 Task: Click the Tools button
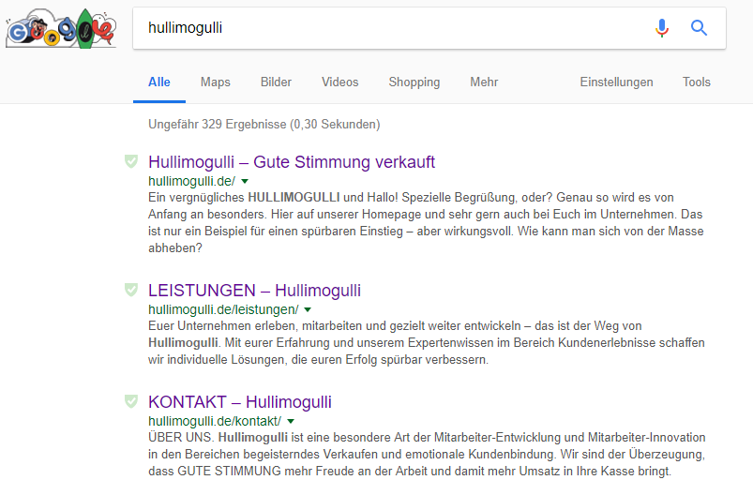pyautogui.click(x=697, y=82)
